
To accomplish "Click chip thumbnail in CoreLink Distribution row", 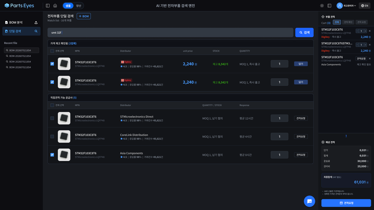I will [64, 136].
